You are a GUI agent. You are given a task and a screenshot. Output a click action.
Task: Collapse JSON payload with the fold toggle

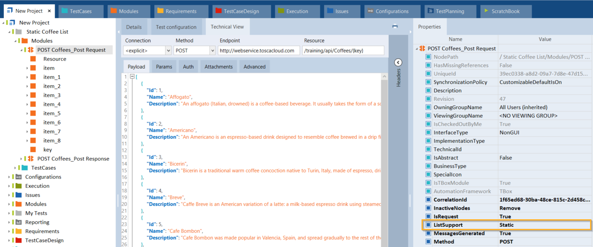coord(132,77)
